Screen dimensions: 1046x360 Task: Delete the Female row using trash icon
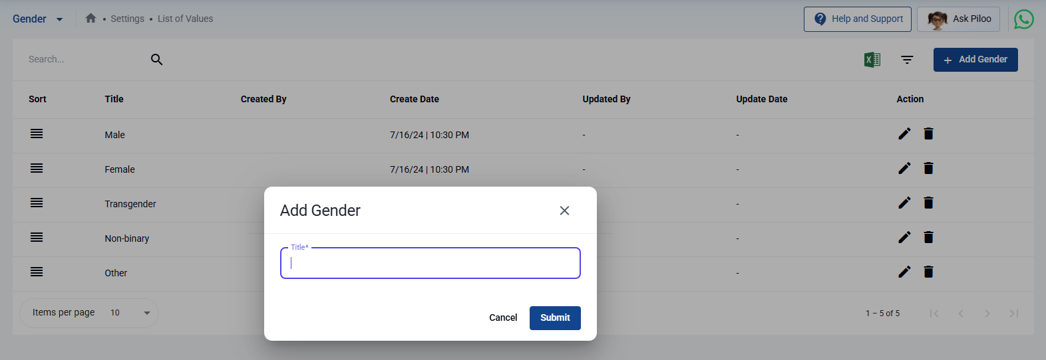coord(928,169)
